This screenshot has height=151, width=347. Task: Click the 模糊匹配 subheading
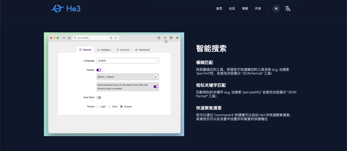(204, 62)
